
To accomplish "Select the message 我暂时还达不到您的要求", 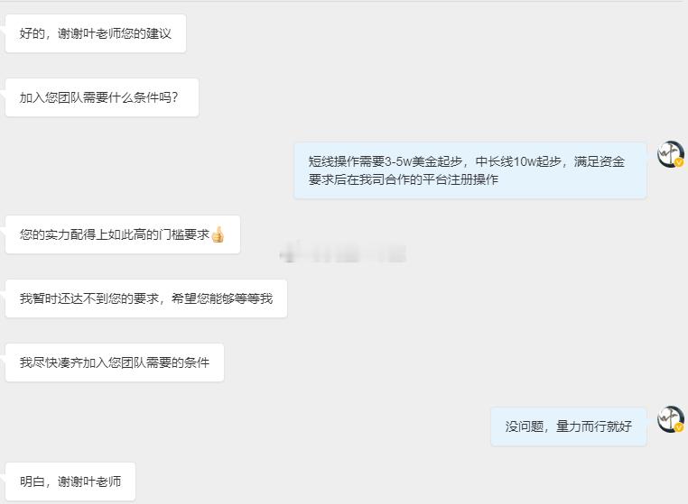I will point(146,298).
